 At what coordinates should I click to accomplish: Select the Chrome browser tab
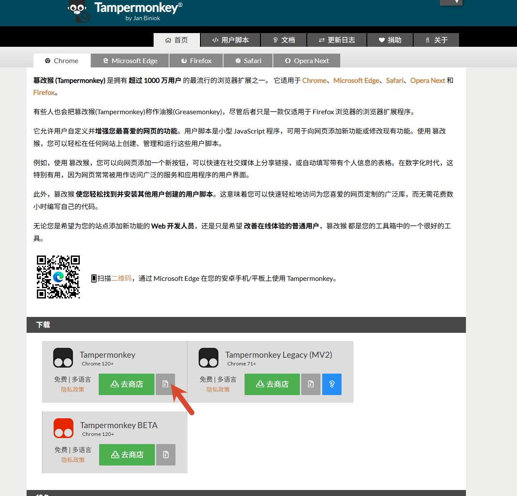[62, 61]
